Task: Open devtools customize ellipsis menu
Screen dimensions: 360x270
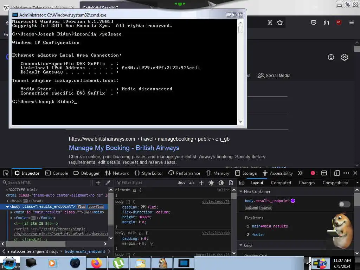Action: (346, 173)
